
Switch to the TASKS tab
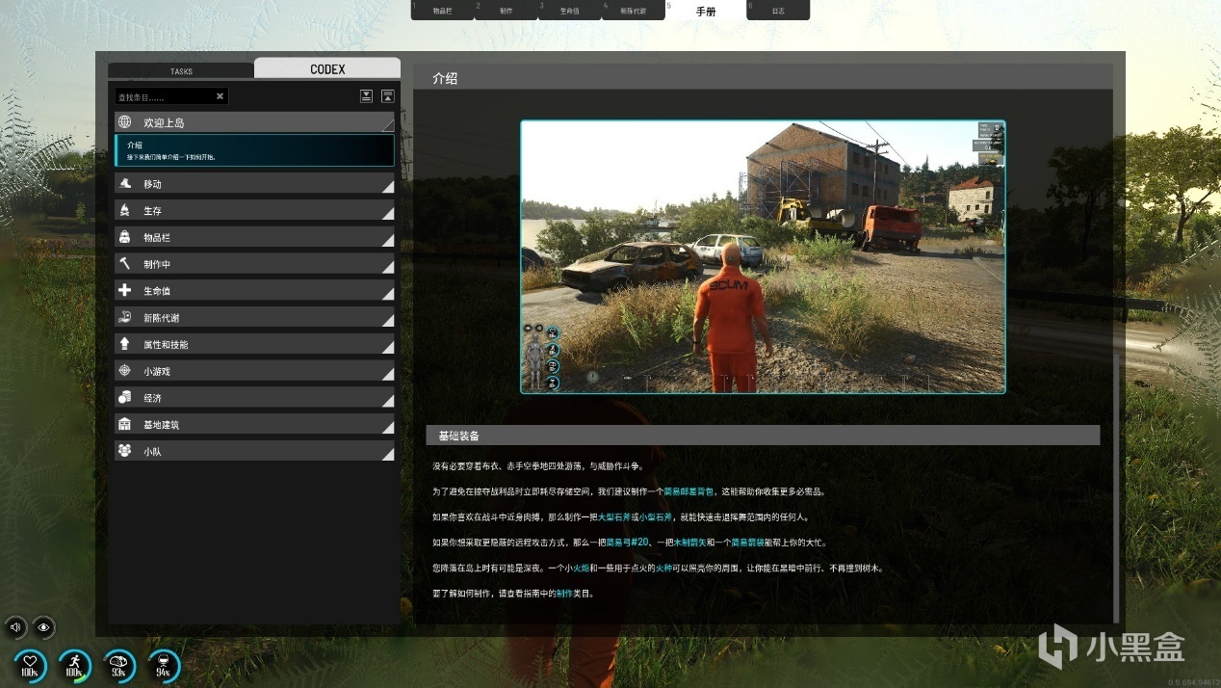point(181,71)
